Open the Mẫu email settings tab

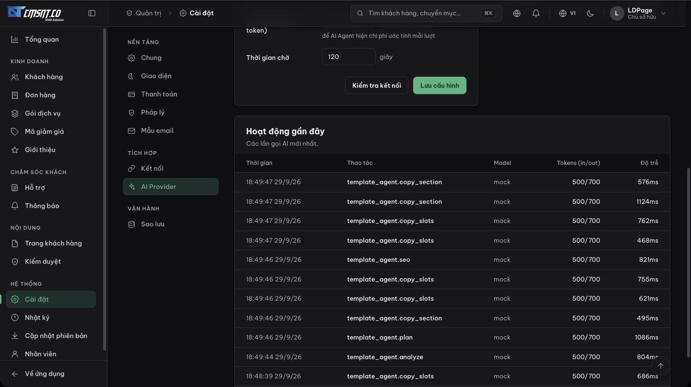(171, 130)
